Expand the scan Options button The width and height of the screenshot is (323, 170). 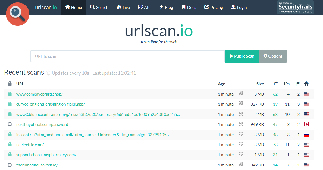point(273,56)
